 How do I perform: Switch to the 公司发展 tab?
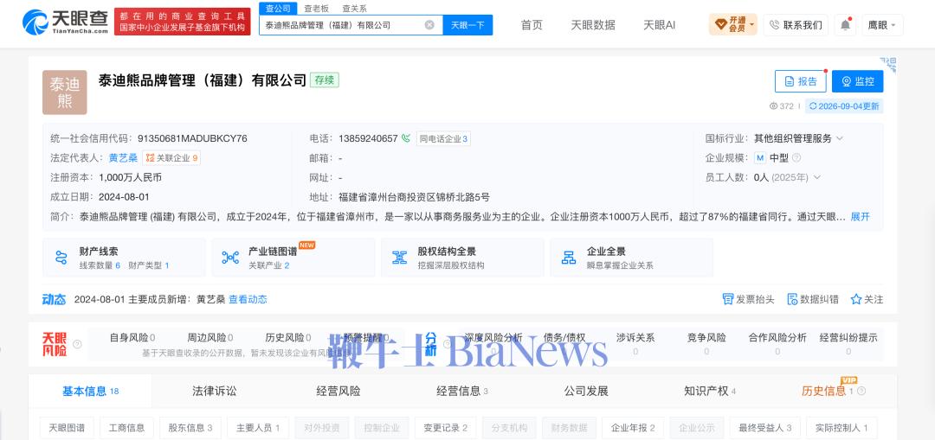coord(586,392)
